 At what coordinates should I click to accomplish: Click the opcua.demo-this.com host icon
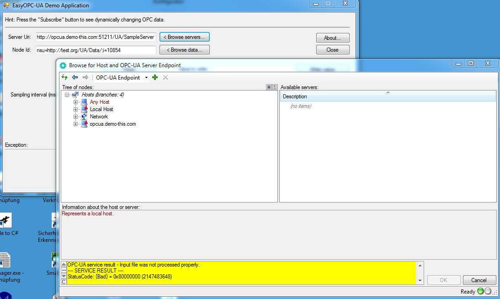tap(84, 124)
